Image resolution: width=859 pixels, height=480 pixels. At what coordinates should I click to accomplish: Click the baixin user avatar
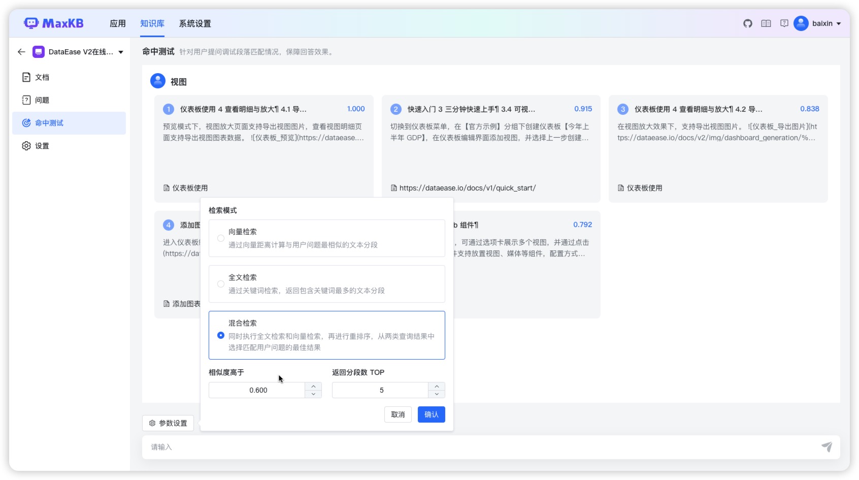click(801, 23)
